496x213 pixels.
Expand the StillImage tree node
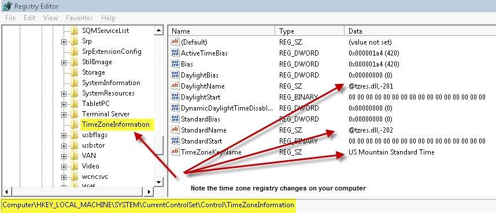tap(64, 63)
